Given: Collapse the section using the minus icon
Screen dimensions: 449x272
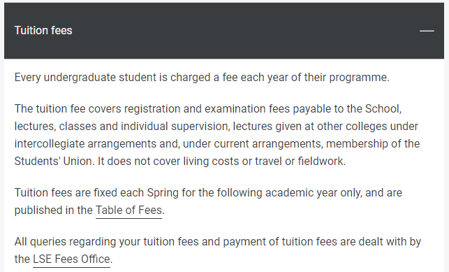Looking at the screenshot, I should [427, 31].
